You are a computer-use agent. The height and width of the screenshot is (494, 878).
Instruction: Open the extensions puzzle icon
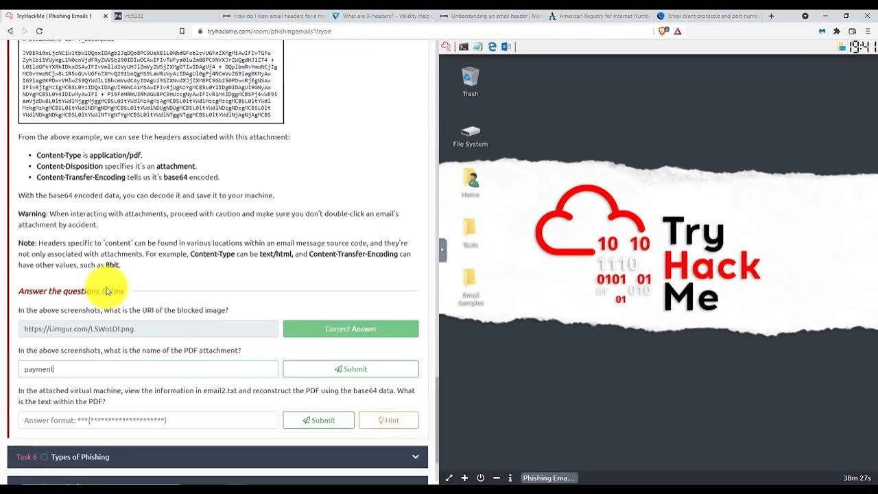837,31
